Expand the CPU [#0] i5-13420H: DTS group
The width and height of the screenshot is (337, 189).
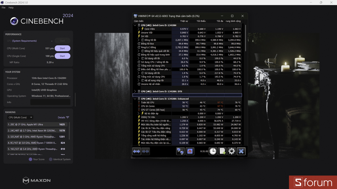coord(135,91)
